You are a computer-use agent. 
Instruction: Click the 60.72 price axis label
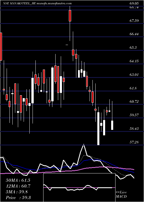[134, 102]
